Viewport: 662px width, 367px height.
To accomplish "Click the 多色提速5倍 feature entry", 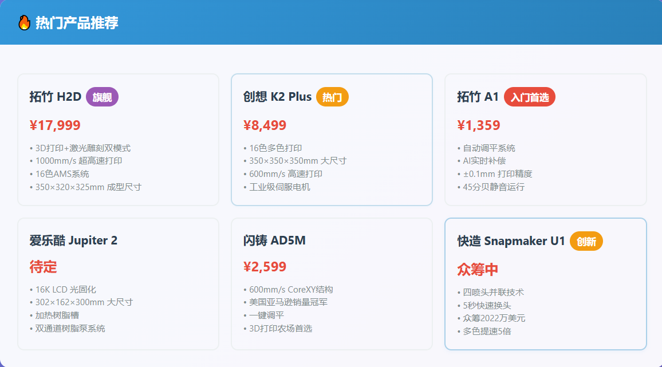I will pyautogui.click(x=488, y=331).
